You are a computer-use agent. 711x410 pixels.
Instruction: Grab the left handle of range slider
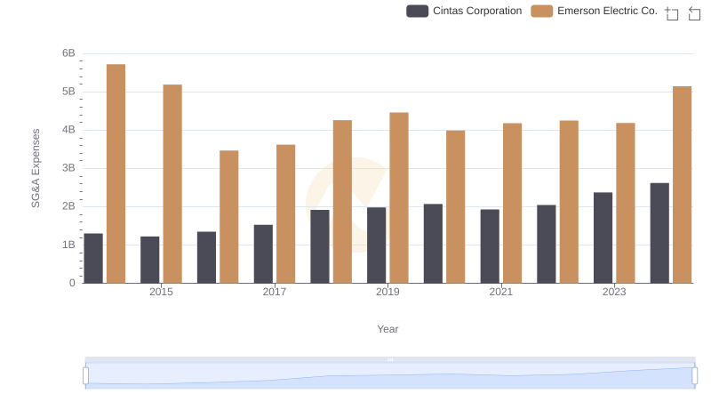click(85, 376)
